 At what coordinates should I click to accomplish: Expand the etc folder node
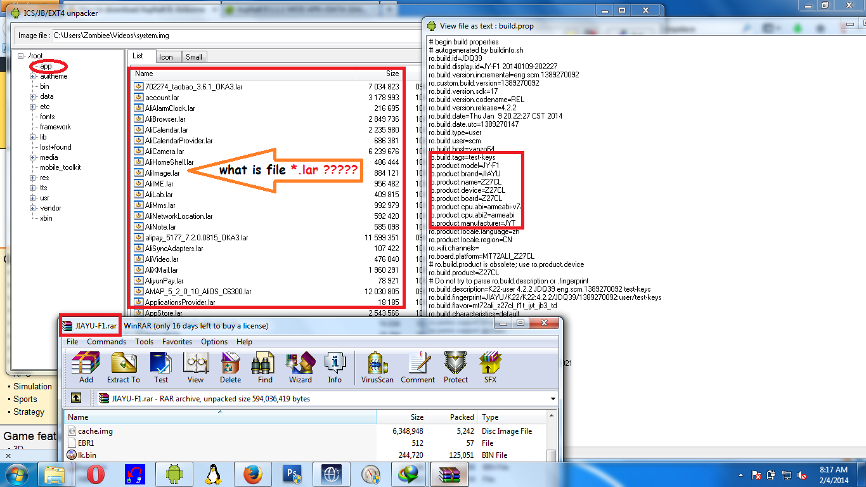(32, 107)
